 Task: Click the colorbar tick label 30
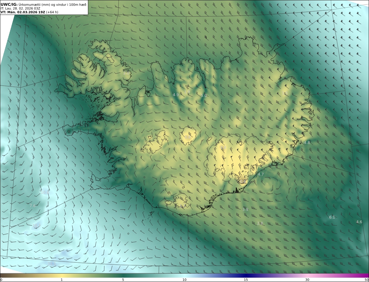[307, 280]
